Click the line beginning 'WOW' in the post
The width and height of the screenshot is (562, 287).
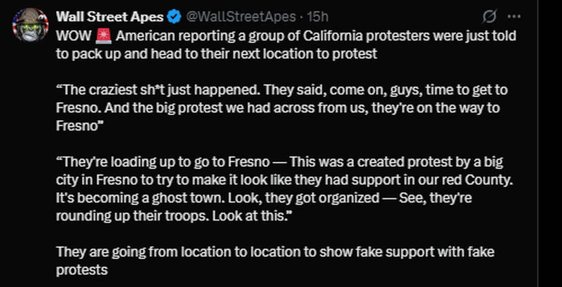pyautogui.click(x=285, y=36)
